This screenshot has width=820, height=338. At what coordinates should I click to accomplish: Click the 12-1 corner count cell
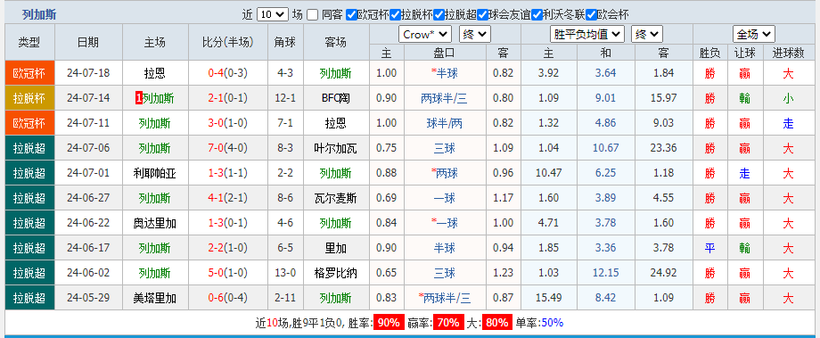click(285, 98)
